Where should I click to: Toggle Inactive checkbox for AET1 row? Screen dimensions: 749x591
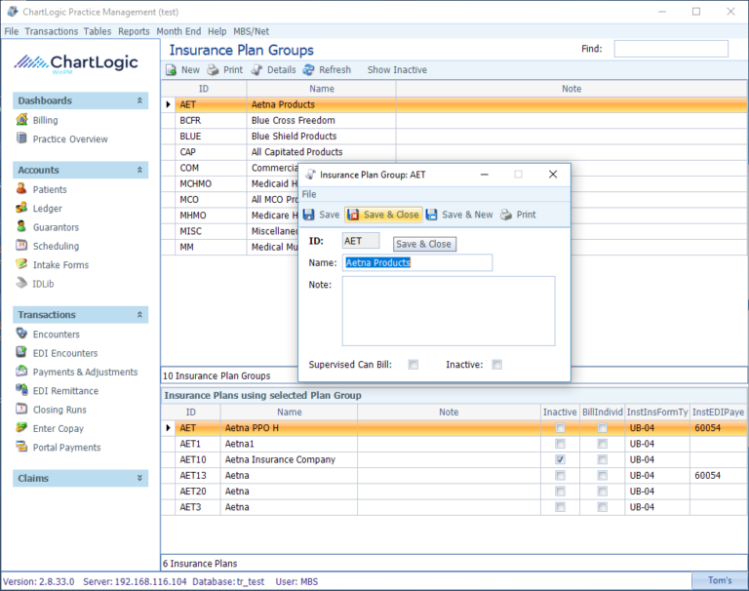click(561, 444)
